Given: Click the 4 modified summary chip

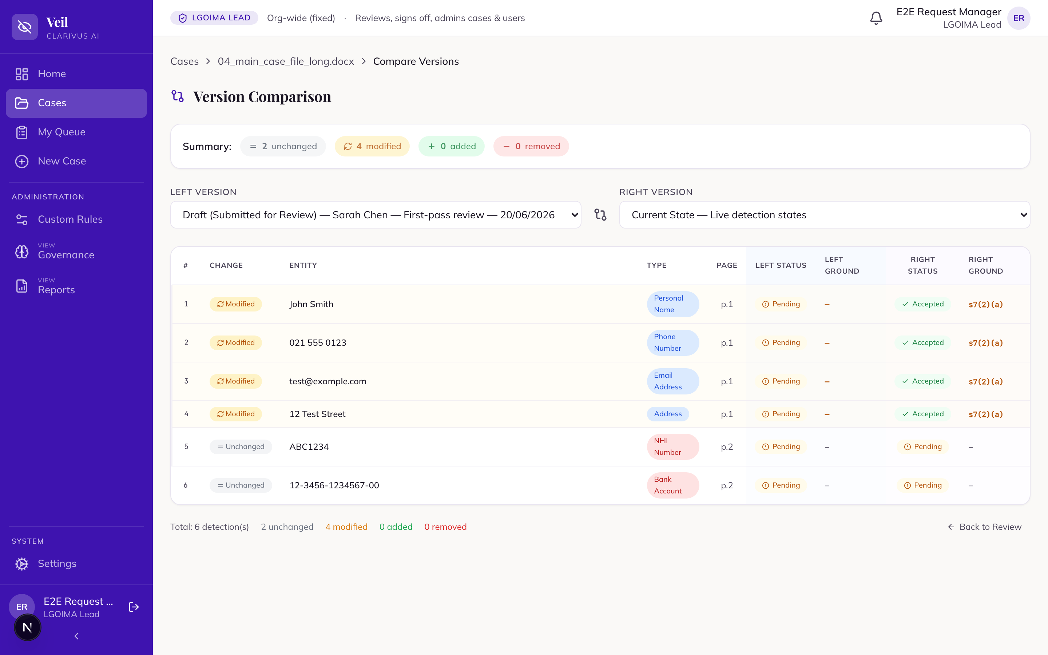Looking at the screenshot, I should [x=372, y=146].
